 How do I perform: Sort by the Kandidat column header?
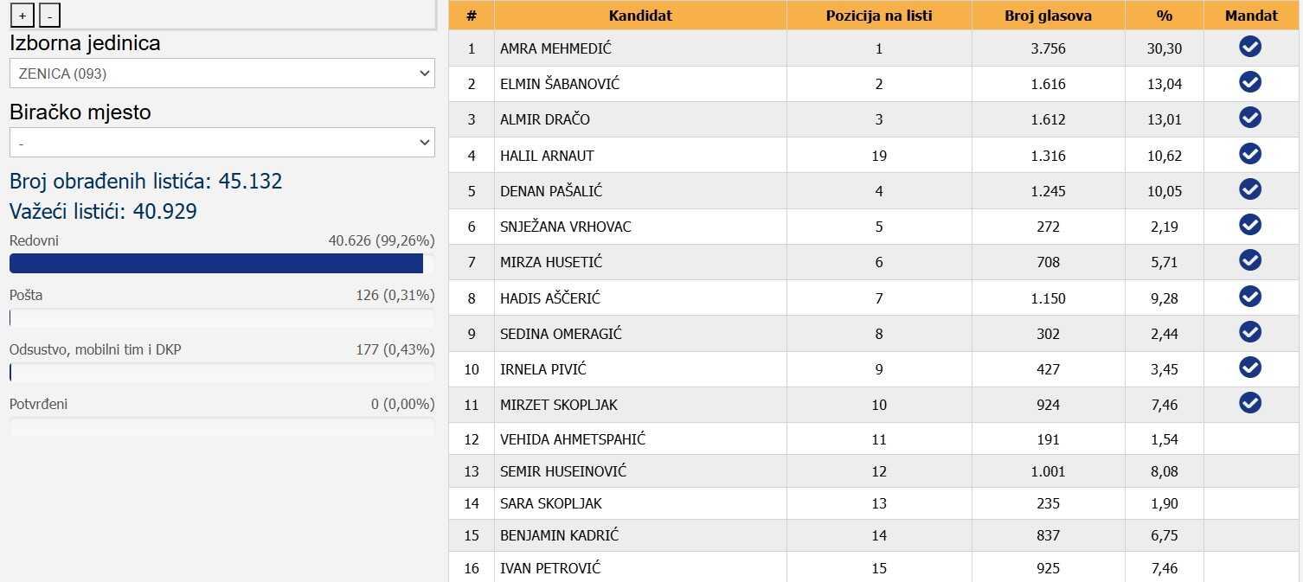click(640, 16)
